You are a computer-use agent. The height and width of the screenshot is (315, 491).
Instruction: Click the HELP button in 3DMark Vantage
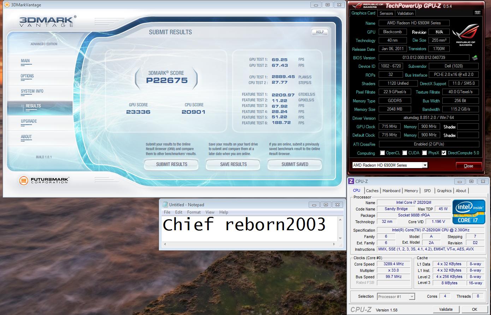point(320,32)
